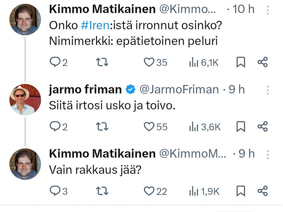283x212 pixels.
Task: Like the tweet with 35 likes
Action: (x=149, y=62)
